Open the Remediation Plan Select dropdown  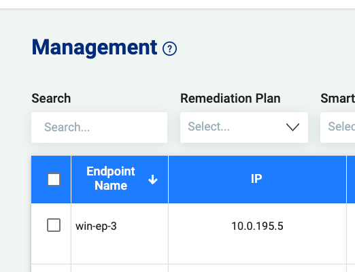coord(244,127)
